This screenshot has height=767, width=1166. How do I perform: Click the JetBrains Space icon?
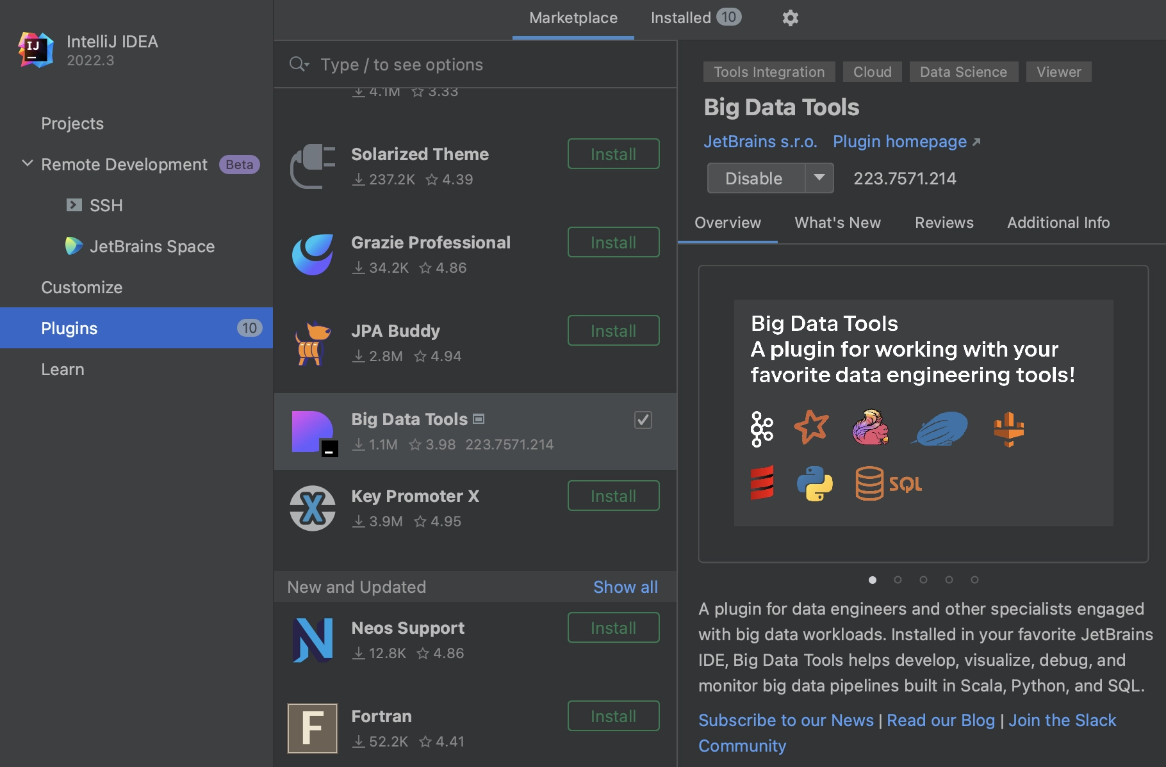click(74, 246)
